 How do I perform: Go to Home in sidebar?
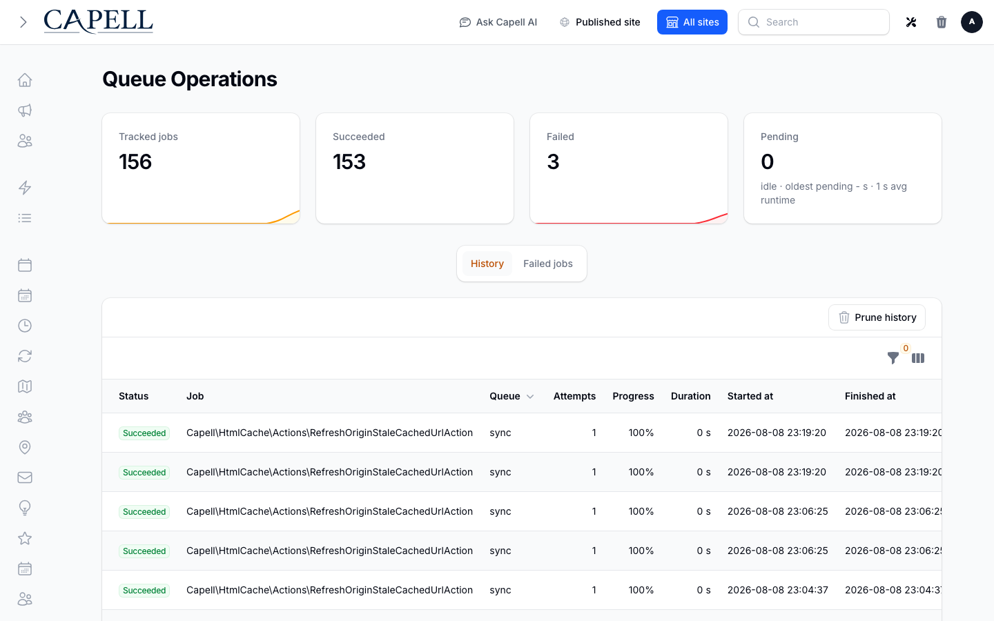[25, 80]
